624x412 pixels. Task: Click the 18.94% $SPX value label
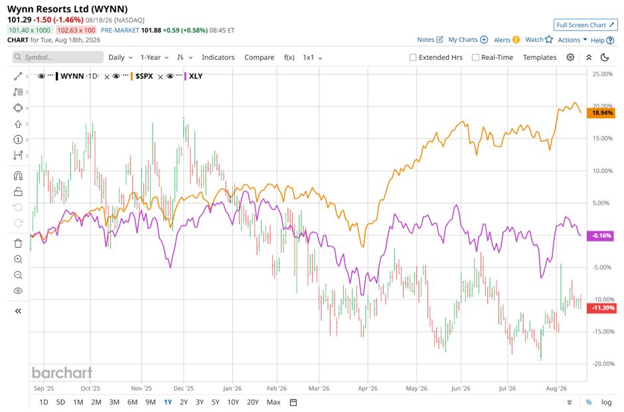click(x=601, y=113)
